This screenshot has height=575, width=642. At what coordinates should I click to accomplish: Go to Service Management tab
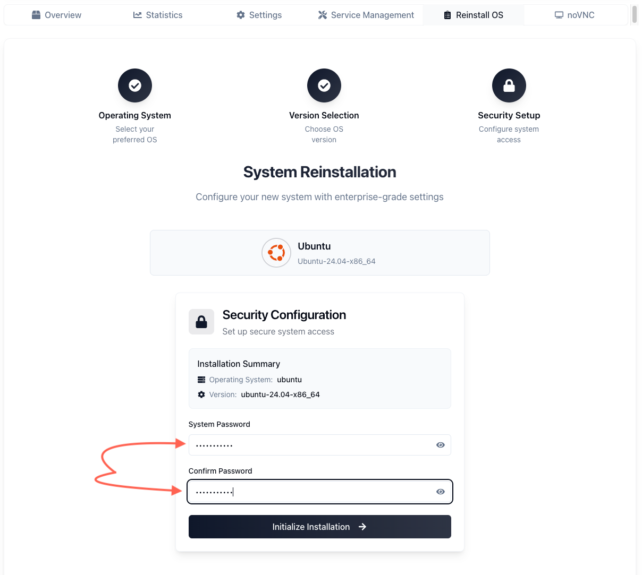[366, 15]
